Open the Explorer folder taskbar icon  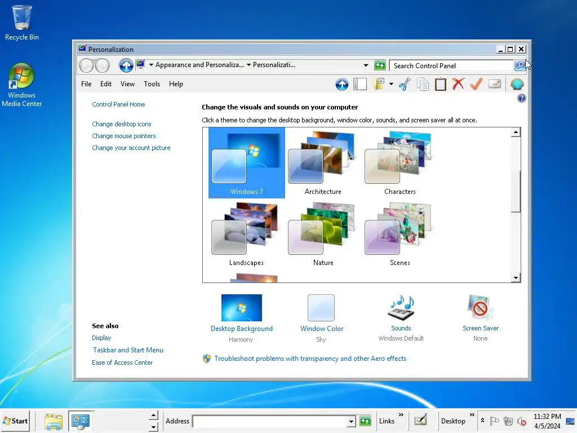coord(54,421)
